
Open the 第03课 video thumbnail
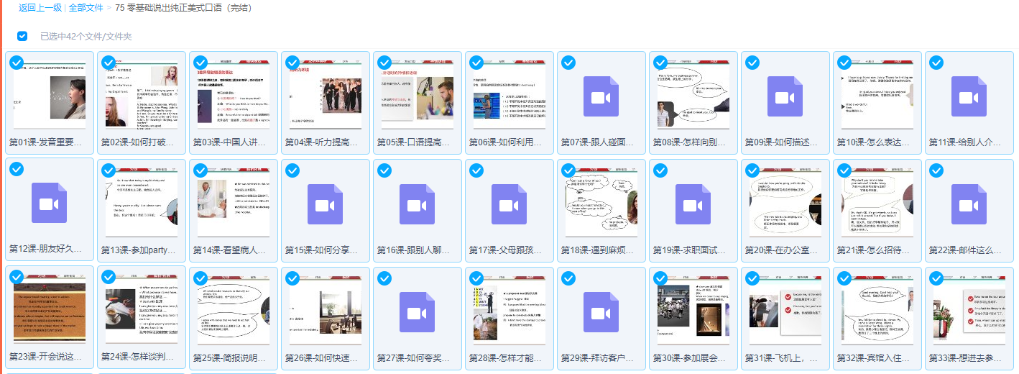tap(233, 95)
